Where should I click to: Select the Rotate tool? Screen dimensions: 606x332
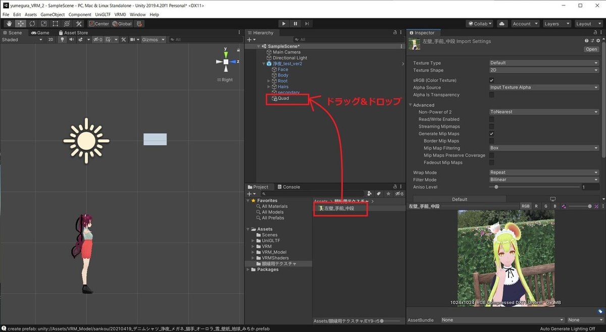(32, 24)
